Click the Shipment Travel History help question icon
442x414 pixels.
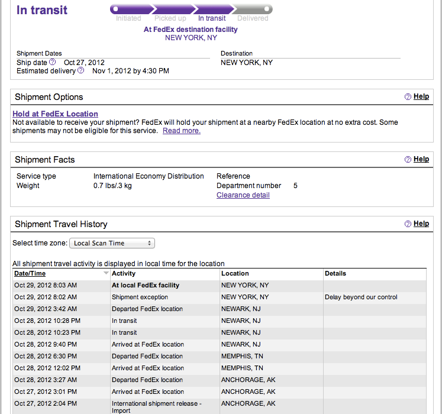click(x=408, y=224)
